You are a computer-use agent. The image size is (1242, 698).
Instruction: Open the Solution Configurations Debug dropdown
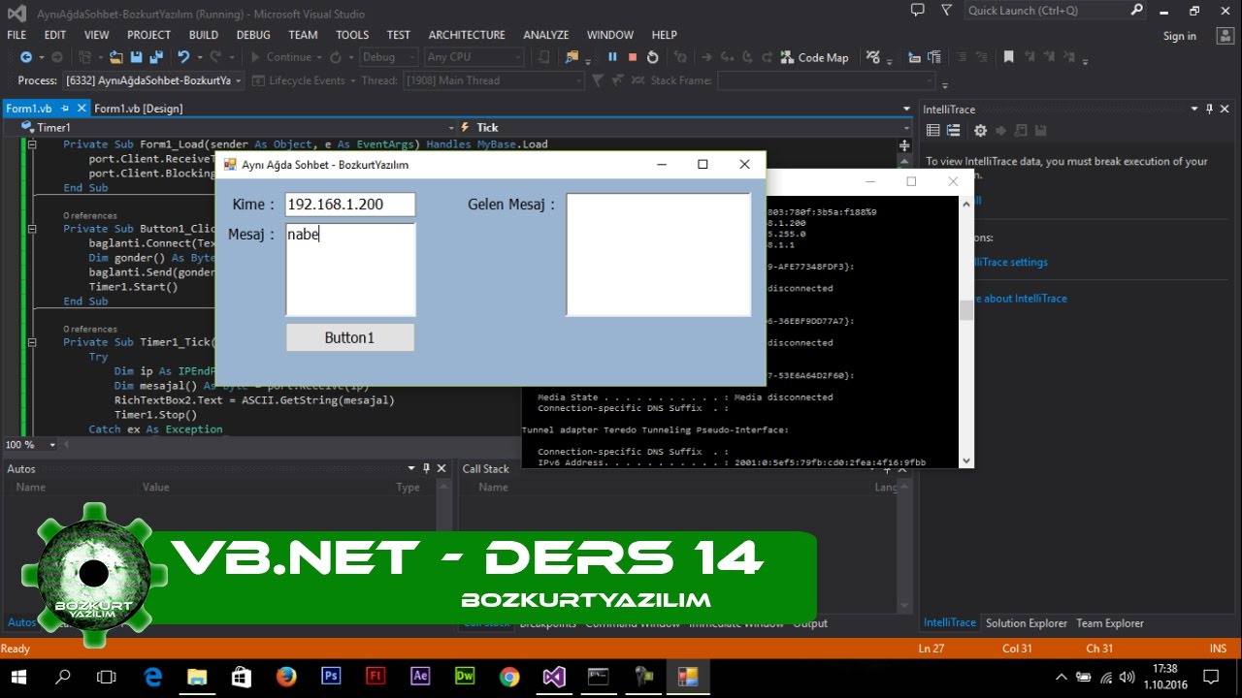pos(388,57)
